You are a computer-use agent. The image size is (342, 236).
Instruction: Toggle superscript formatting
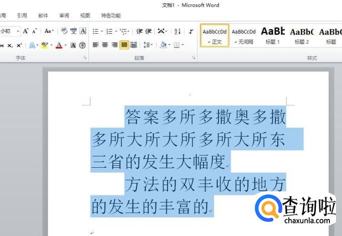(x=19, y=45)
